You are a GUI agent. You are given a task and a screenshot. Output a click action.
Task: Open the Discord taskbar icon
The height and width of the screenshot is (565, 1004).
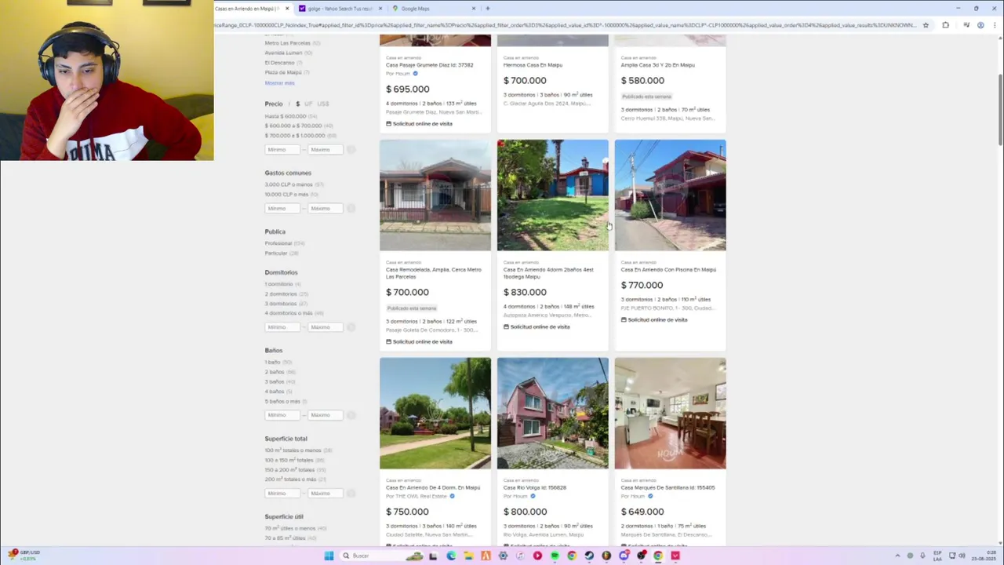point(624,556)
